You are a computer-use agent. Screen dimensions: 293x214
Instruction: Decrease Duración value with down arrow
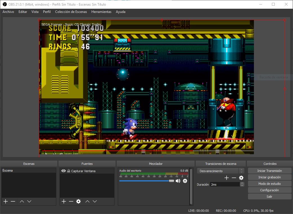(242, 185)
